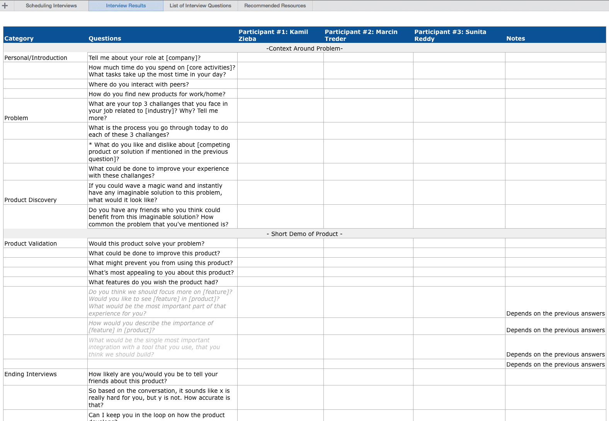Select 'What could be done to improve this product?' cell

click(x=163, y=253)
